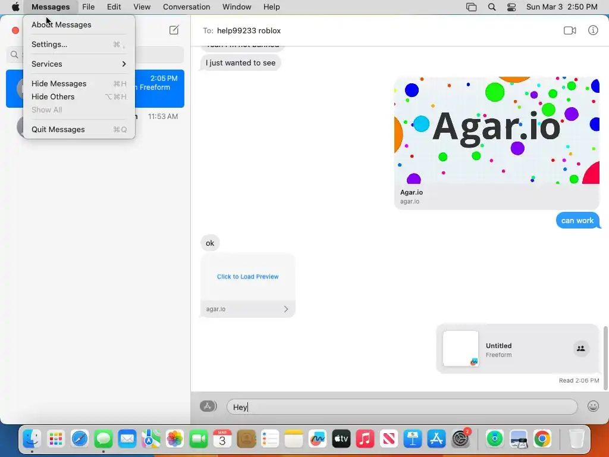Open the Trash in the Dock
Screen dimensions: 609x457
576,439
